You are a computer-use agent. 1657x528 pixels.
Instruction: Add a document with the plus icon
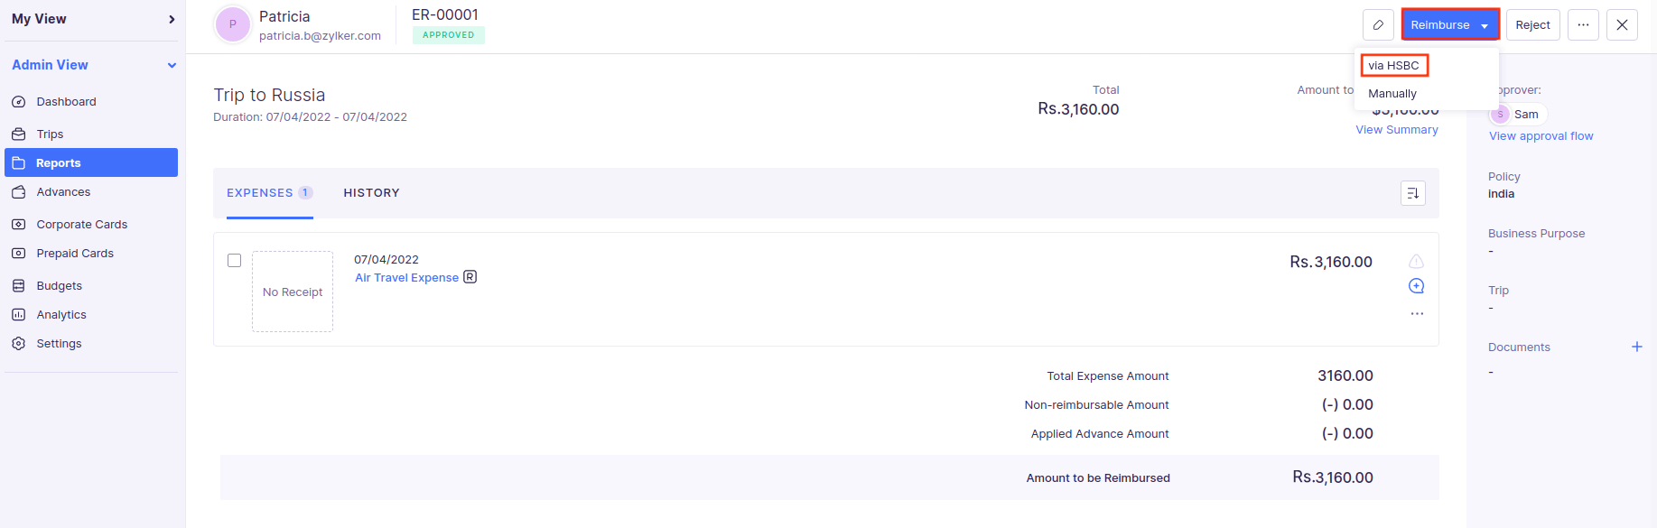(x=1637, y=346)
